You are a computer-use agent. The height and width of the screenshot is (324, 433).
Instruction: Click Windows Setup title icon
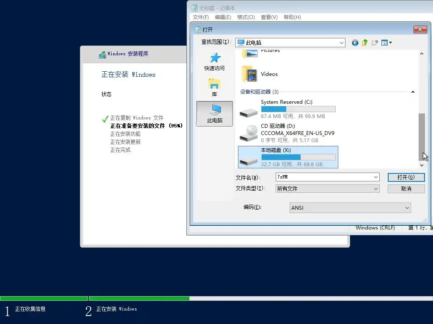click(102, 54)
